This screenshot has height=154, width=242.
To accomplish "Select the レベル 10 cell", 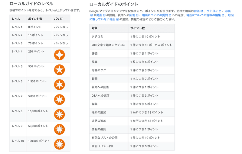I will click(18, 144).
